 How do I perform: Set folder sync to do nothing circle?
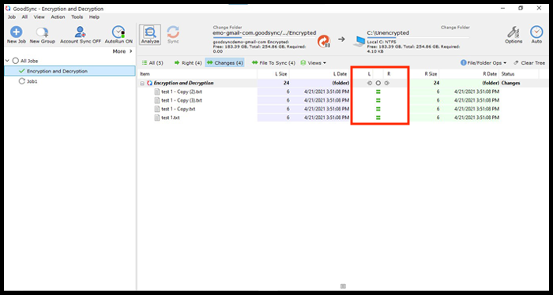[x=378, y=84]
